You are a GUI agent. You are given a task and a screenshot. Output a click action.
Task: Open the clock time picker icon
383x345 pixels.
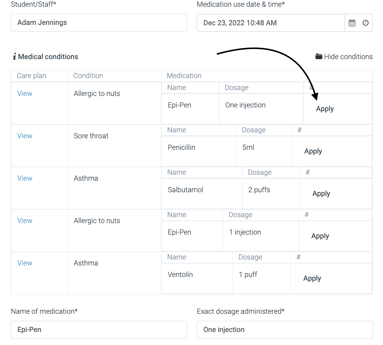366,23
